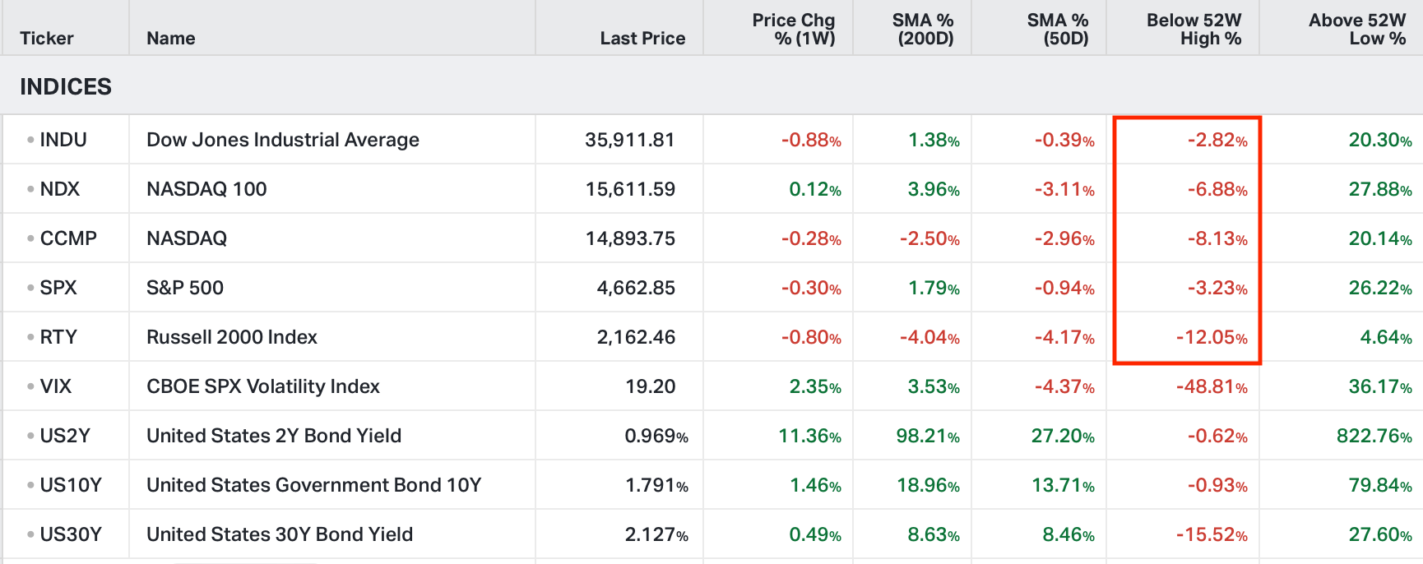Click US30Y yield 2.127%
The height and width of the screenshot is (564, 1423).
pyautogui.click(x=656, y=534)
